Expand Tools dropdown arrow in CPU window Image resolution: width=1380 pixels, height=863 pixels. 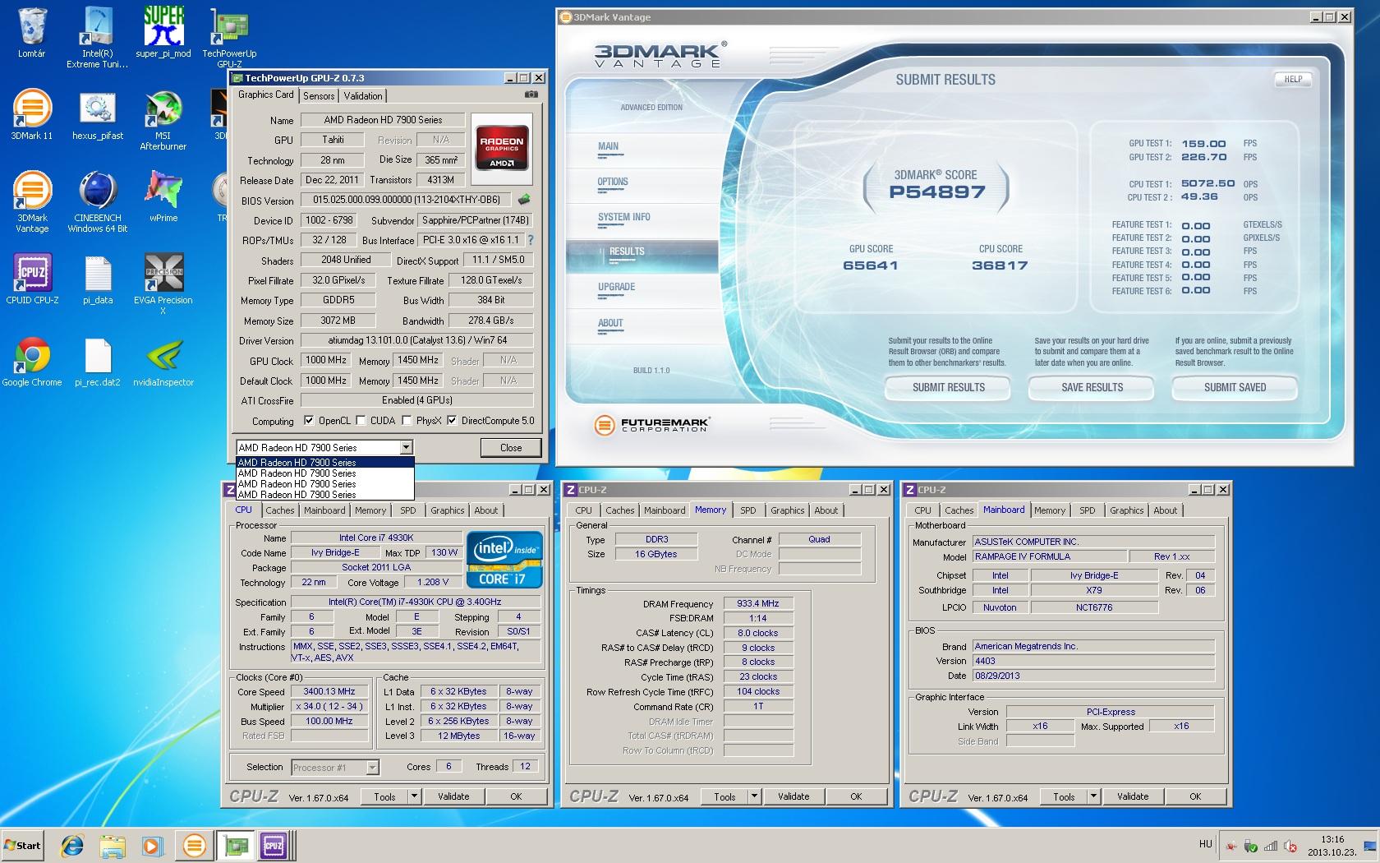click(x=414, y=796)
